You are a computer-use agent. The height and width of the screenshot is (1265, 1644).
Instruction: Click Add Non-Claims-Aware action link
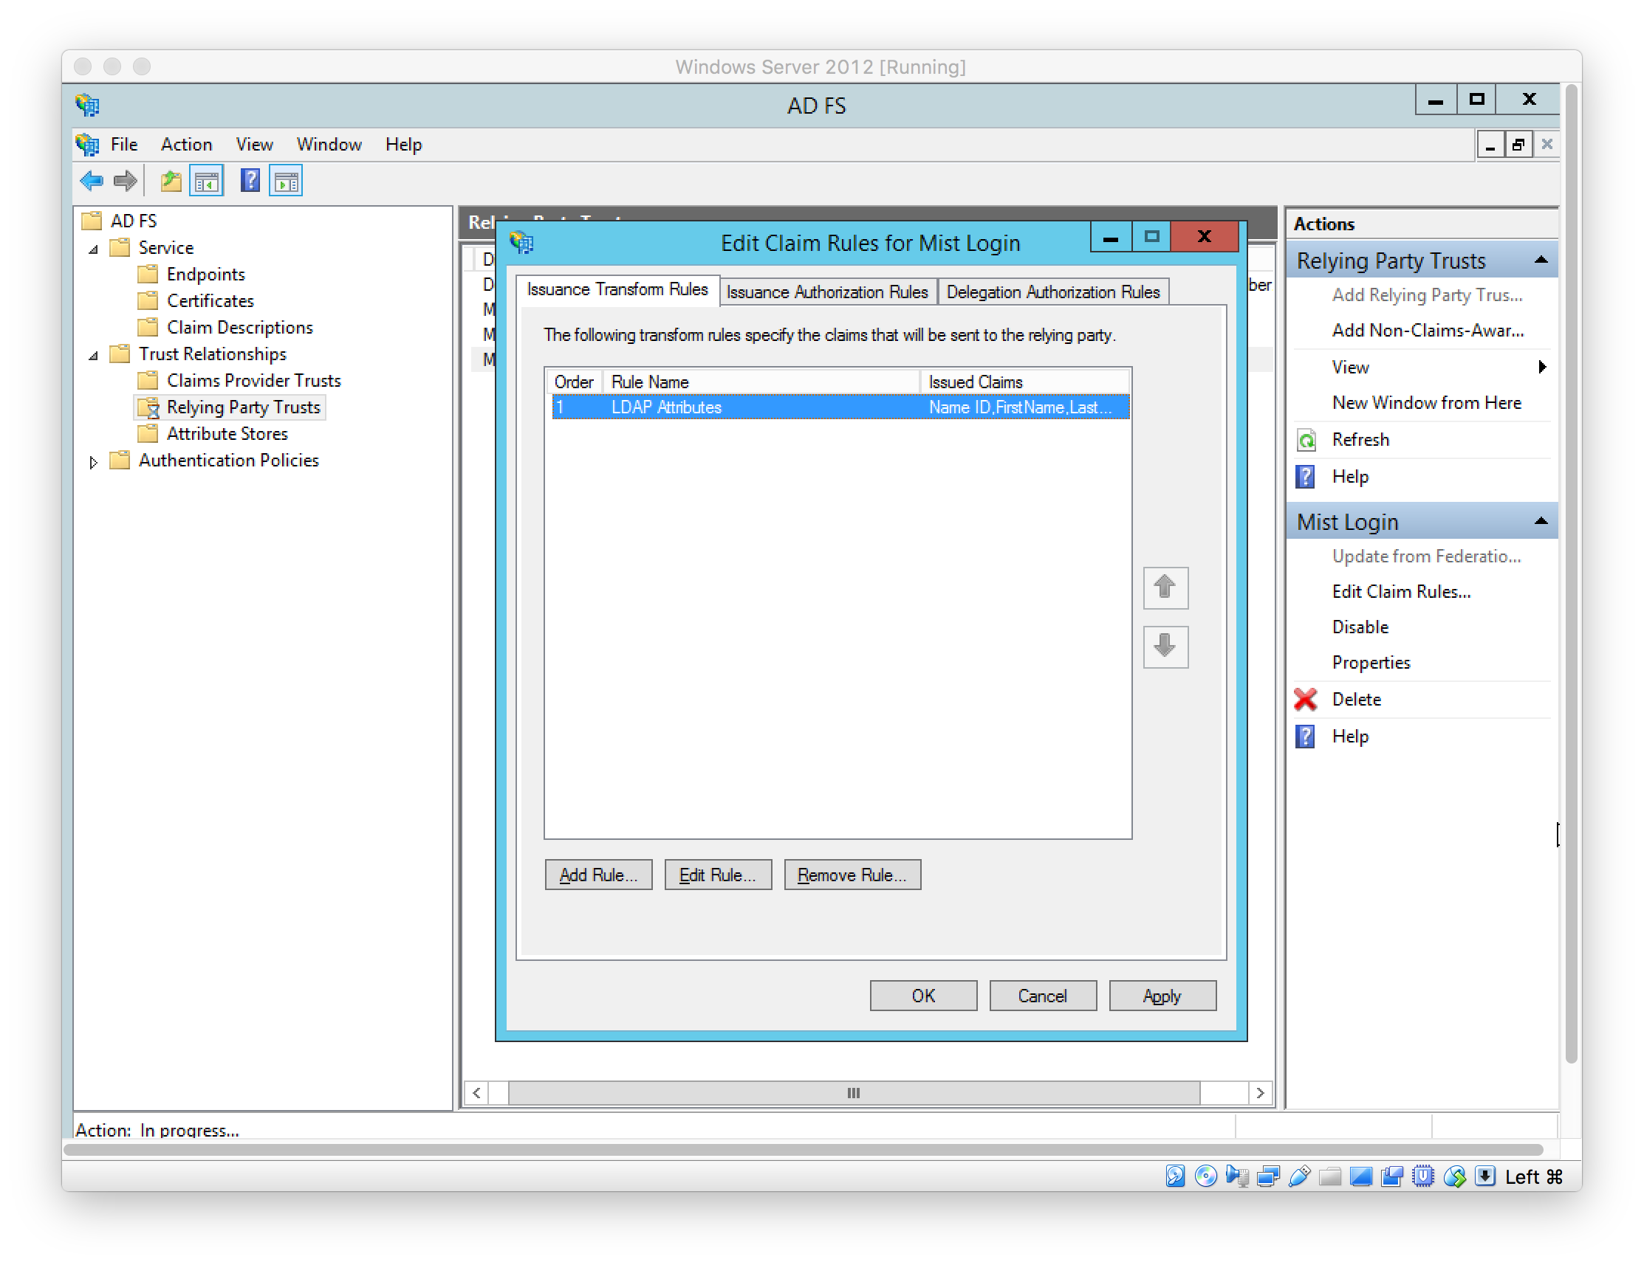pos(1427,330)
